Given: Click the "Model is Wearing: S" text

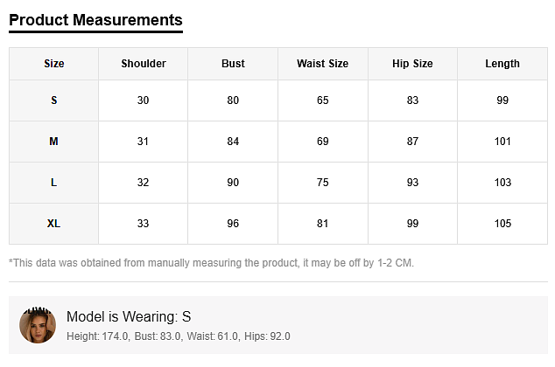Looking at the screenshot, I should (129, 317).
